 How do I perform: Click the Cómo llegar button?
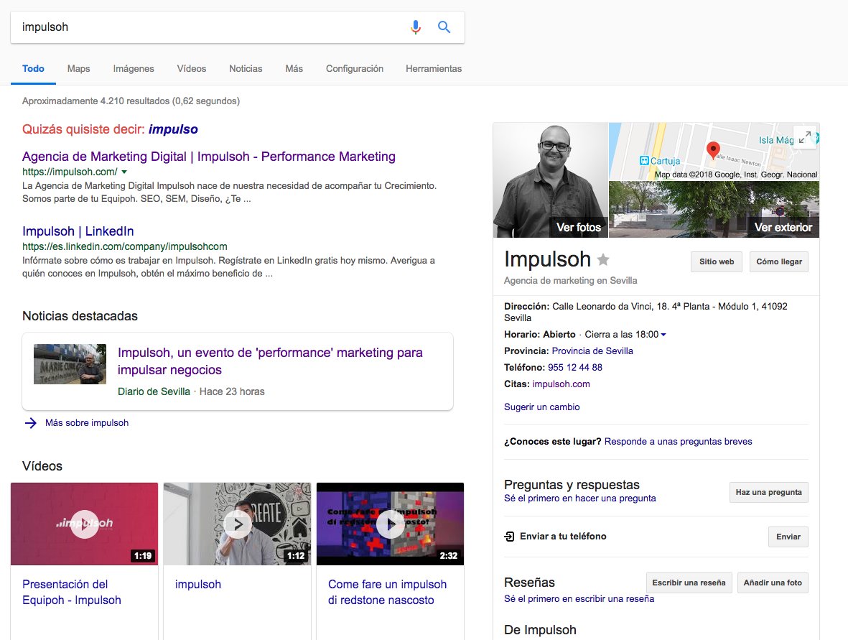coord(779,262)
